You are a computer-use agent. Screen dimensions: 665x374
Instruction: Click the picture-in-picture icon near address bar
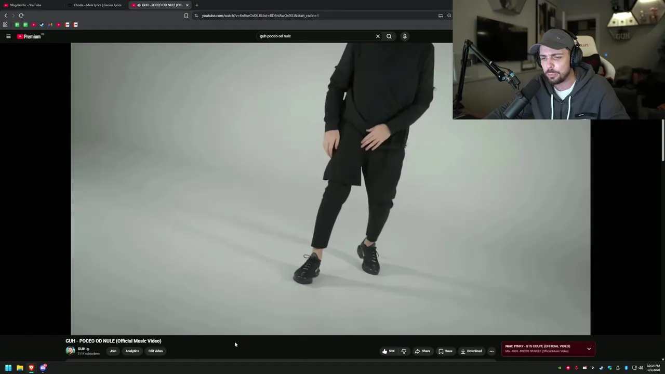(441, 16)
